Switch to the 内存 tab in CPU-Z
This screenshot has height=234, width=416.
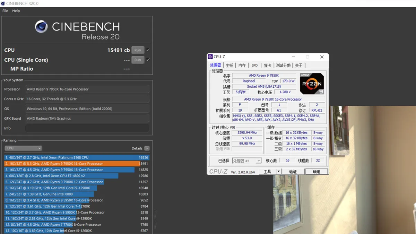(x=242, y=66)
